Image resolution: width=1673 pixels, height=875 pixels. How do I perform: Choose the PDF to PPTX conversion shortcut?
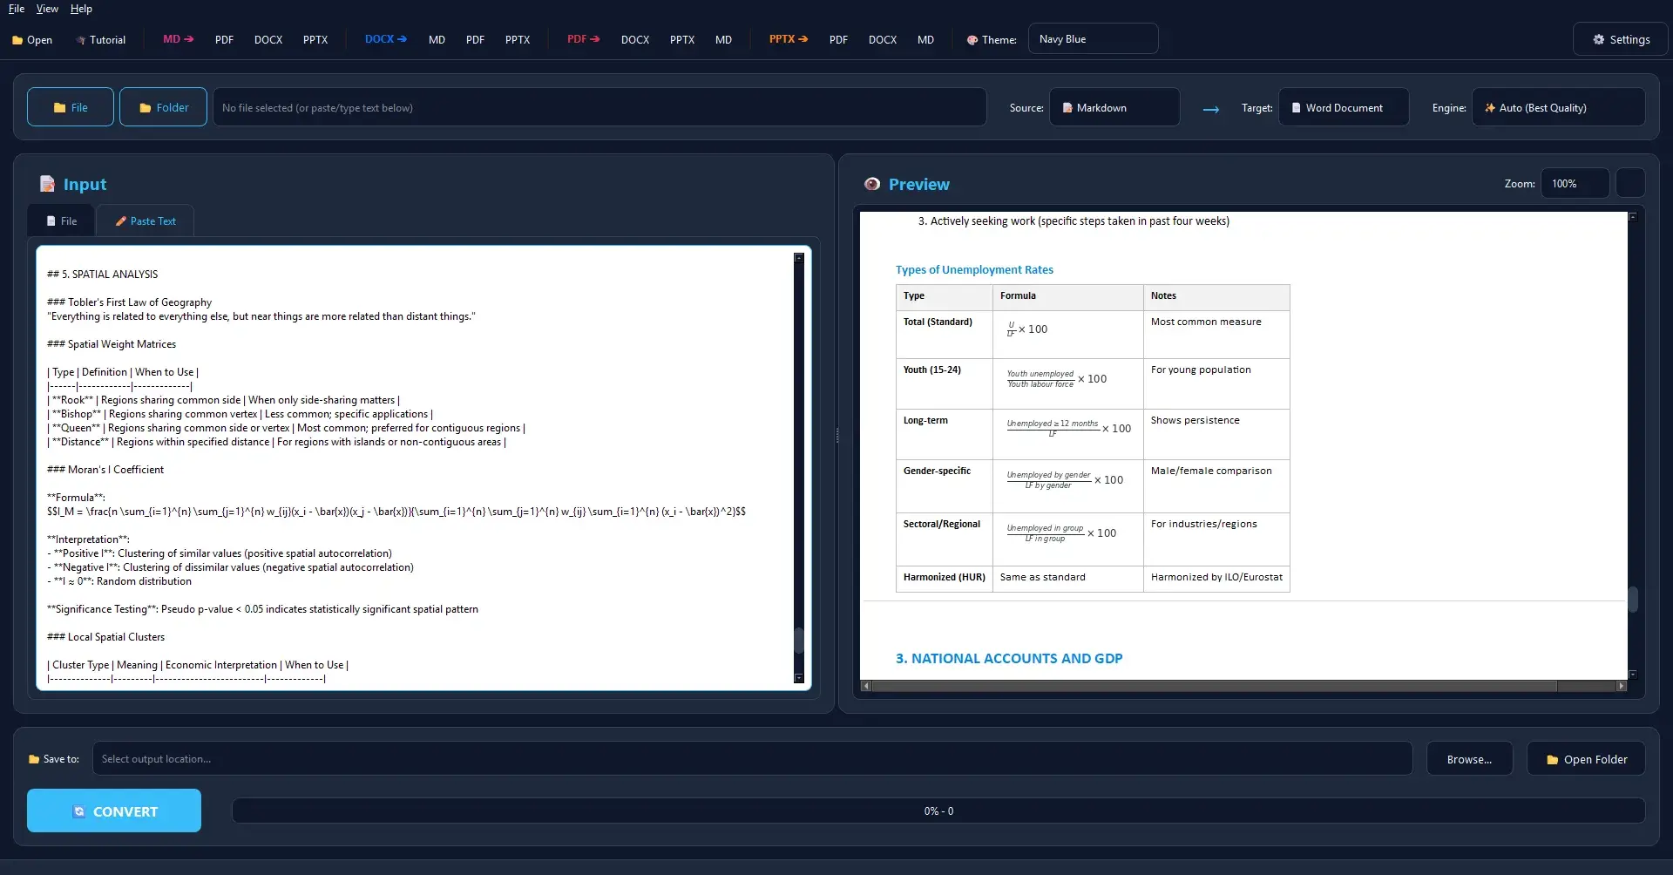point(682,39)
